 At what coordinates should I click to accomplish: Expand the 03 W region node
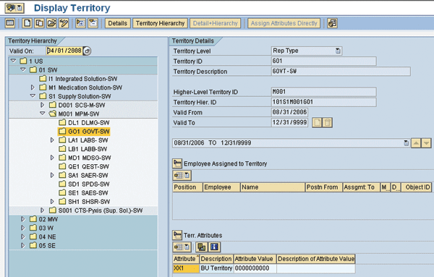click(x=23, y=228)
